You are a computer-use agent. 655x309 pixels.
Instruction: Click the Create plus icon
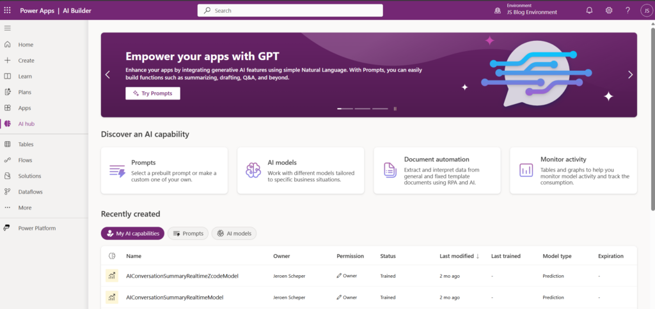pos(8,61)
